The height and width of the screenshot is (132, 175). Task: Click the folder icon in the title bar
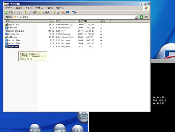point(6,4)
